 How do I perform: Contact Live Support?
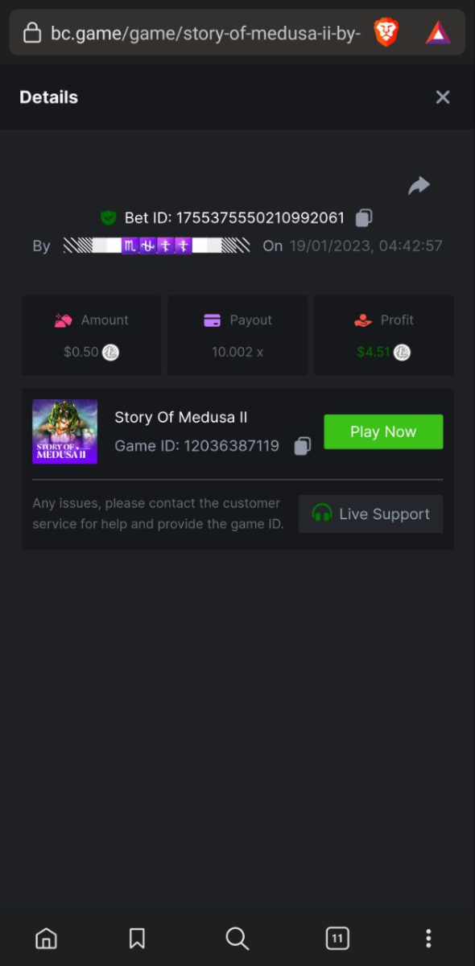pyautogui.click(x=371, y=514)
